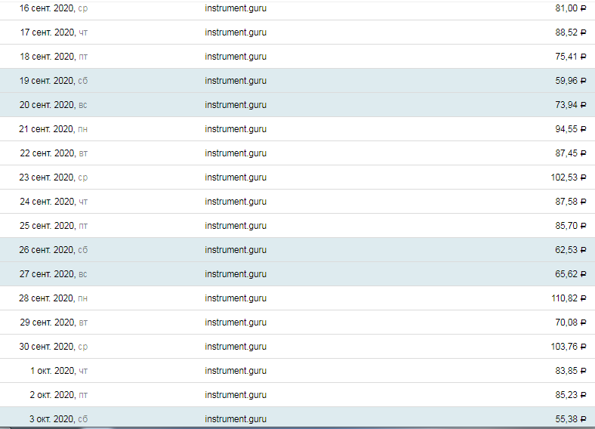Click instrument.guru in the 25 сент. row
Screen dimensions: 595x429
tap(236, 226)
